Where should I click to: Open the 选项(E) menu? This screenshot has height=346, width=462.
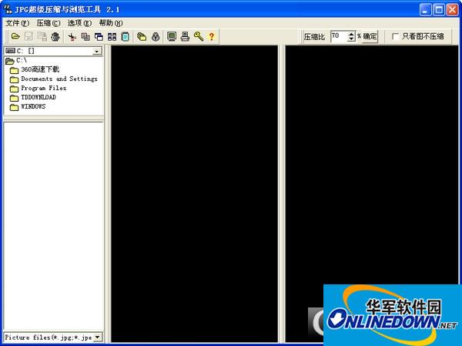point(79,23)
